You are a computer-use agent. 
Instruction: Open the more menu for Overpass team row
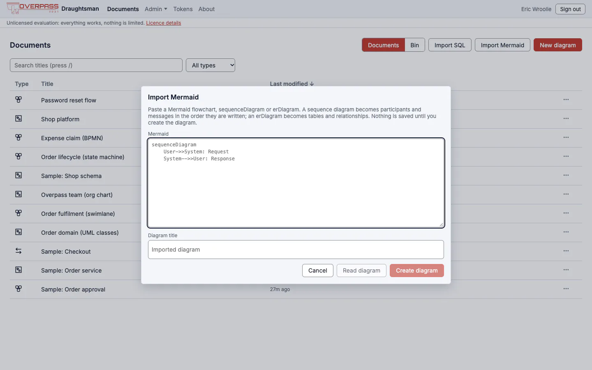click(566, 194)
